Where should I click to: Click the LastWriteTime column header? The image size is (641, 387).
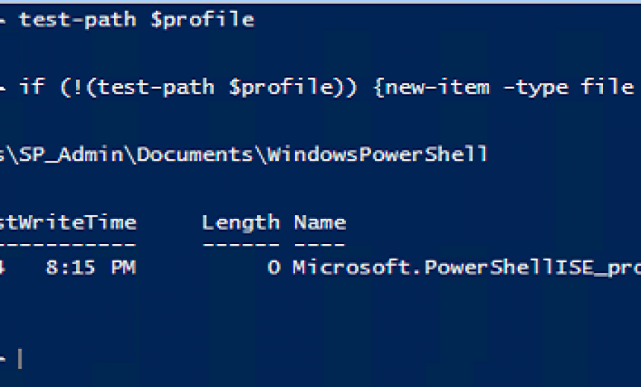pyautogui.click(x=67, y=222)
